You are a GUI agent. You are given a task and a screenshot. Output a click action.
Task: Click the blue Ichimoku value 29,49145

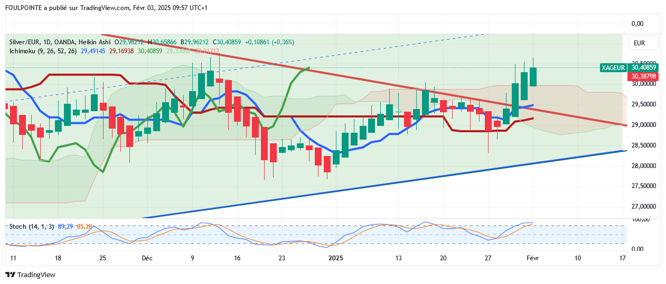click(x=92, y=51)
